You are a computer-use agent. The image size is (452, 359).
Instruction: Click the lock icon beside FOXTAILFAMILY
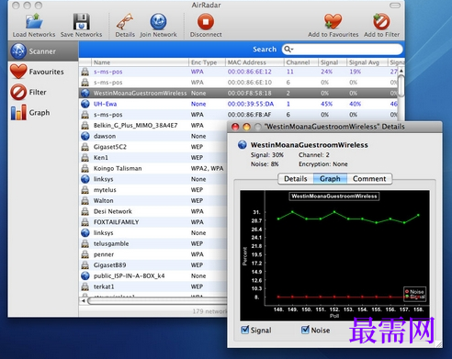point(85,222)
